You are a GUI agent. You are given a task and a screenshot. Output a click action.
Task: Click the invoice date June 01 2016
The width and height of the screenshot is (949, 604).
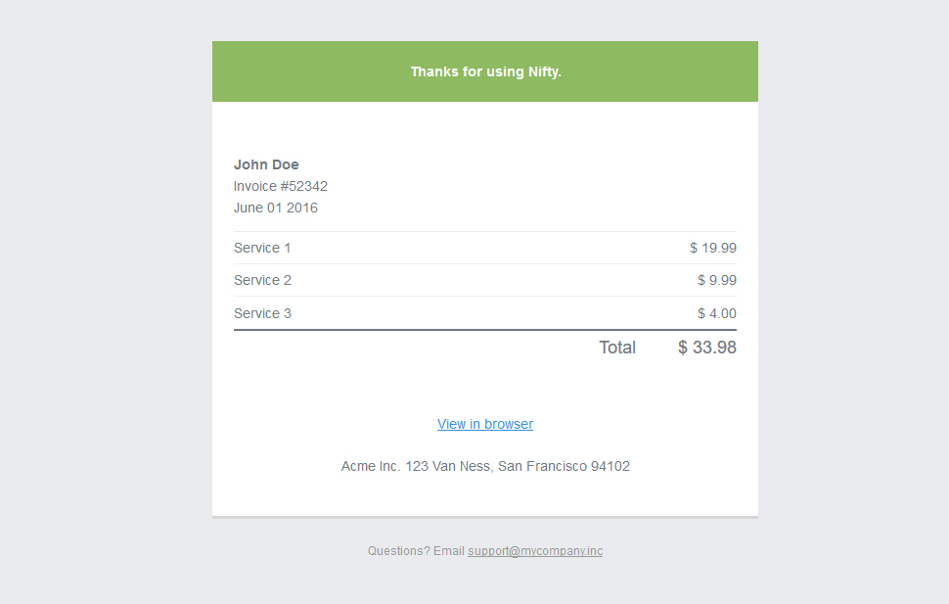(276, 208)
